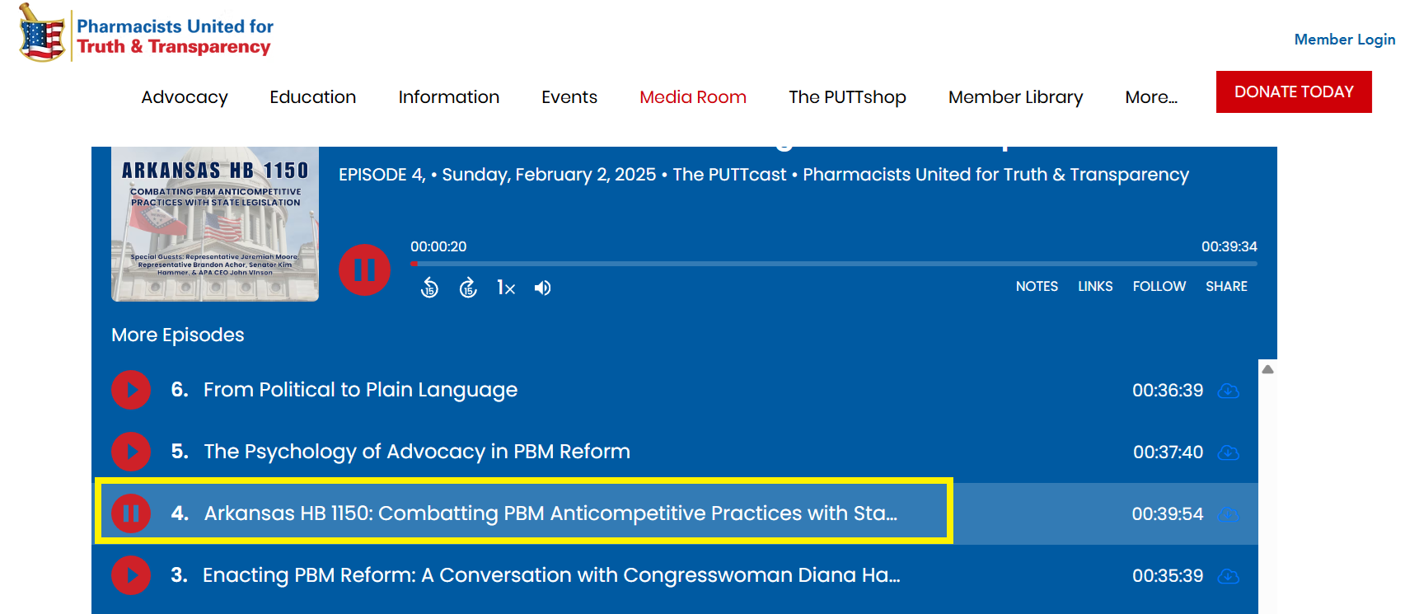Rewind 15 seconds in the episode
The width and height of the screenshot is (1414, 614).
[x=429, y=288]
